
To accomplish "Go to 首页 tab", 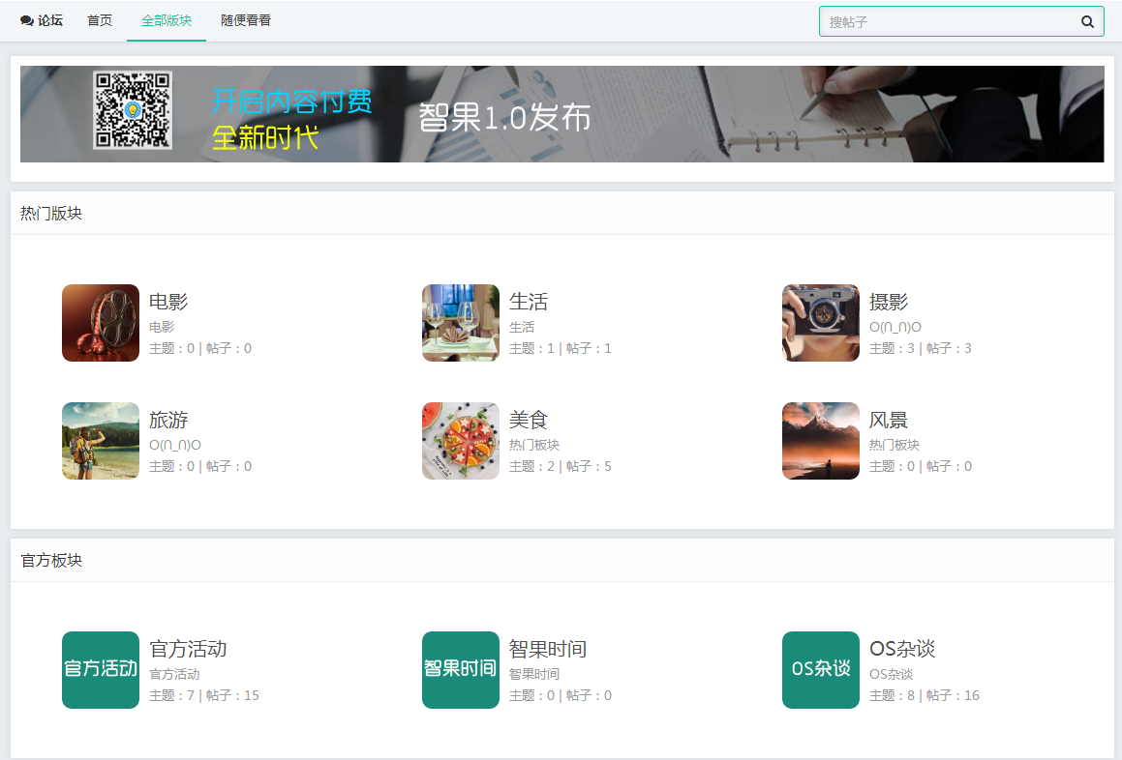I will pyautogui.click(x=100, y=20).
